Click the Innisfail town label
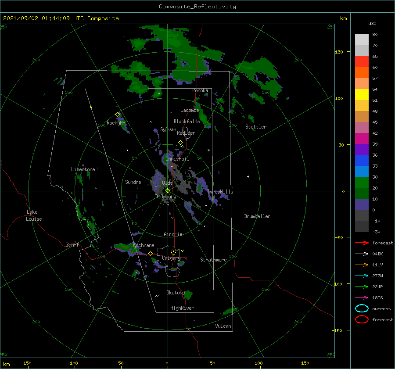Viewport: 395px width, 369px height. tap(177, 159)
